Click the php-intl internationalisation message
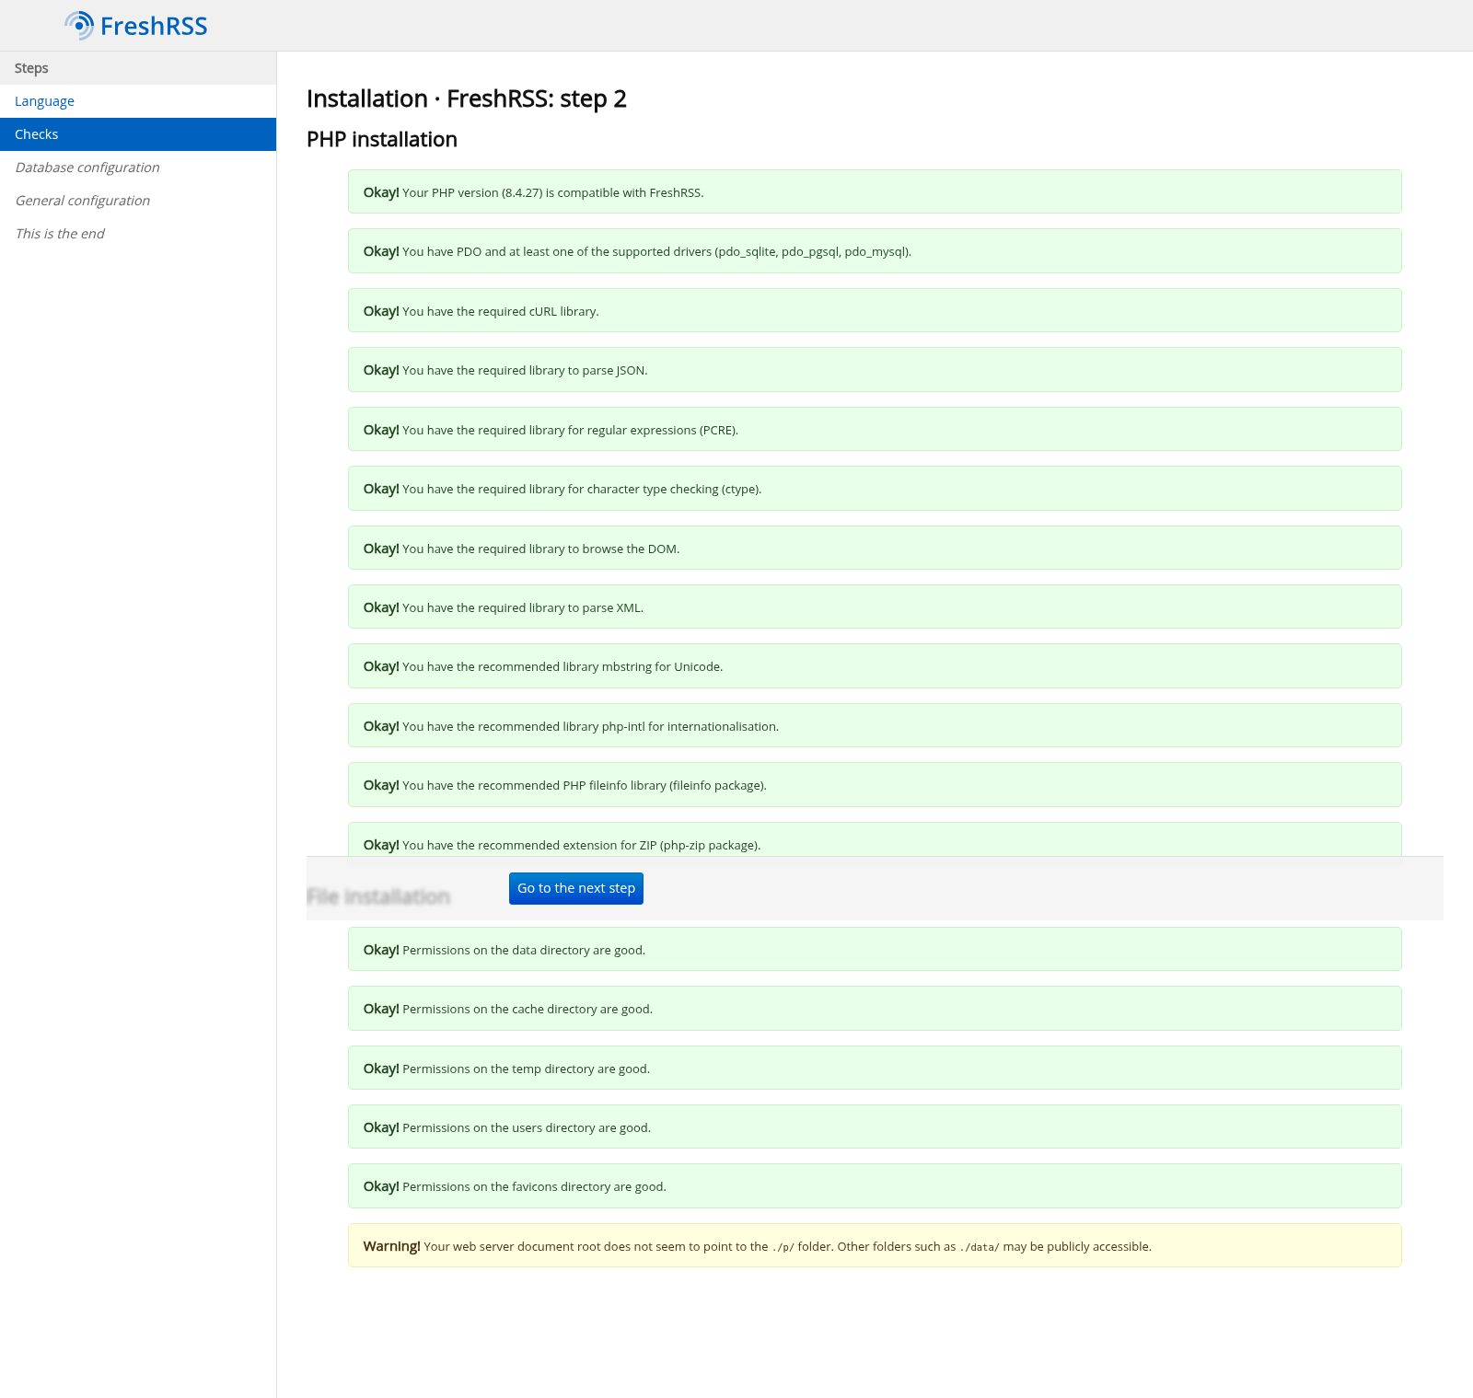The width and height of the screenshot is (1473, 1398). pyautogui.click(x=875, y=725)
